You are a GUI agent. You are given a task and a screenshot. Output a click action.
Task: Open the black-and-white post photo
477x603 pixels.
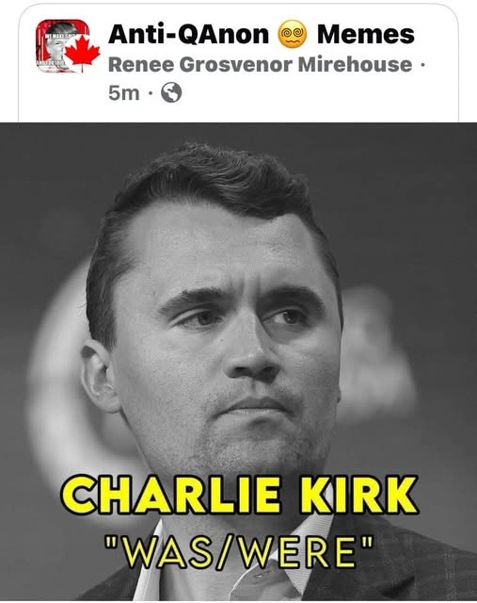[x=239, y=362]
